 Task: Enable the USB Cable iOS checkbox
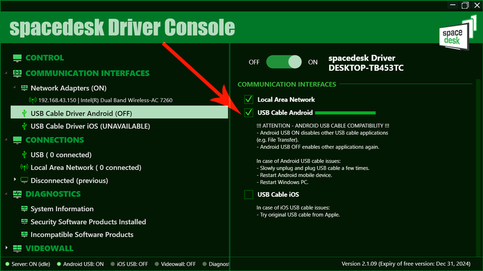tap(249, 194)
